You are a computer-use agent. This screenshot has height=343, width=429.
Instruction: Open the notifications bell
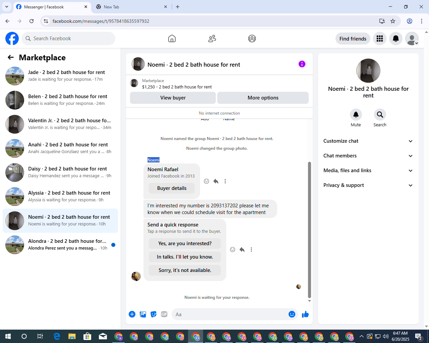tap(396, 39)
